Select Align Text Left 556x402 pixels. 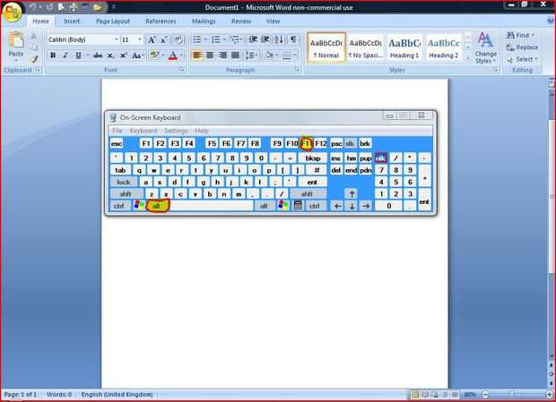click(197, 56)
